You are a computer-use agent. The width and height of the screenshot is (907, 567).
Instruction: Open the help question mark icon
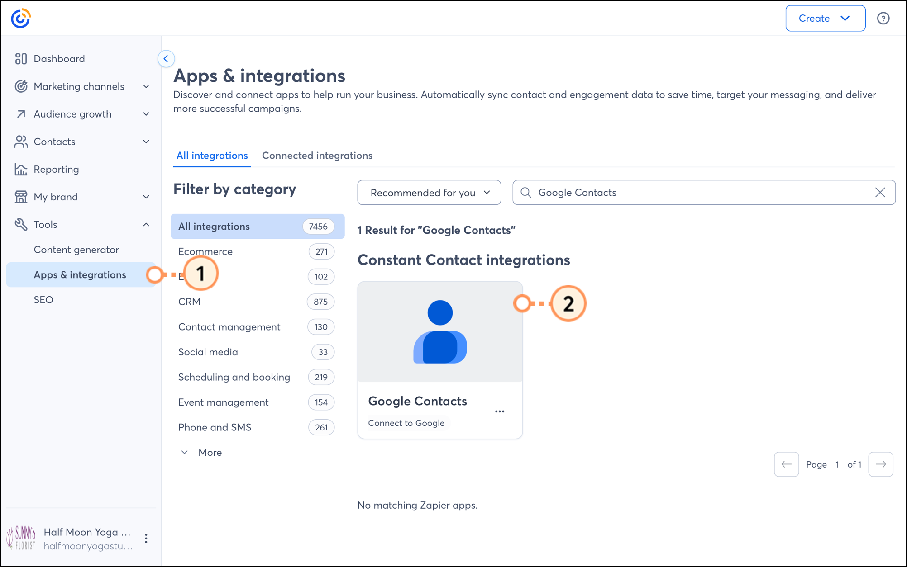click(883, 19)
